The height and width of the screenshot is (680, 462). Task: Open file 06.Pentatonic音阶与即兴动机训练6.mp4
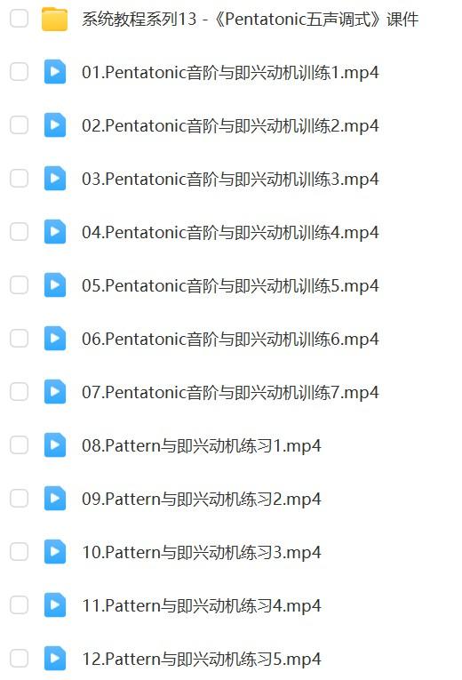(x=230, y=340)
